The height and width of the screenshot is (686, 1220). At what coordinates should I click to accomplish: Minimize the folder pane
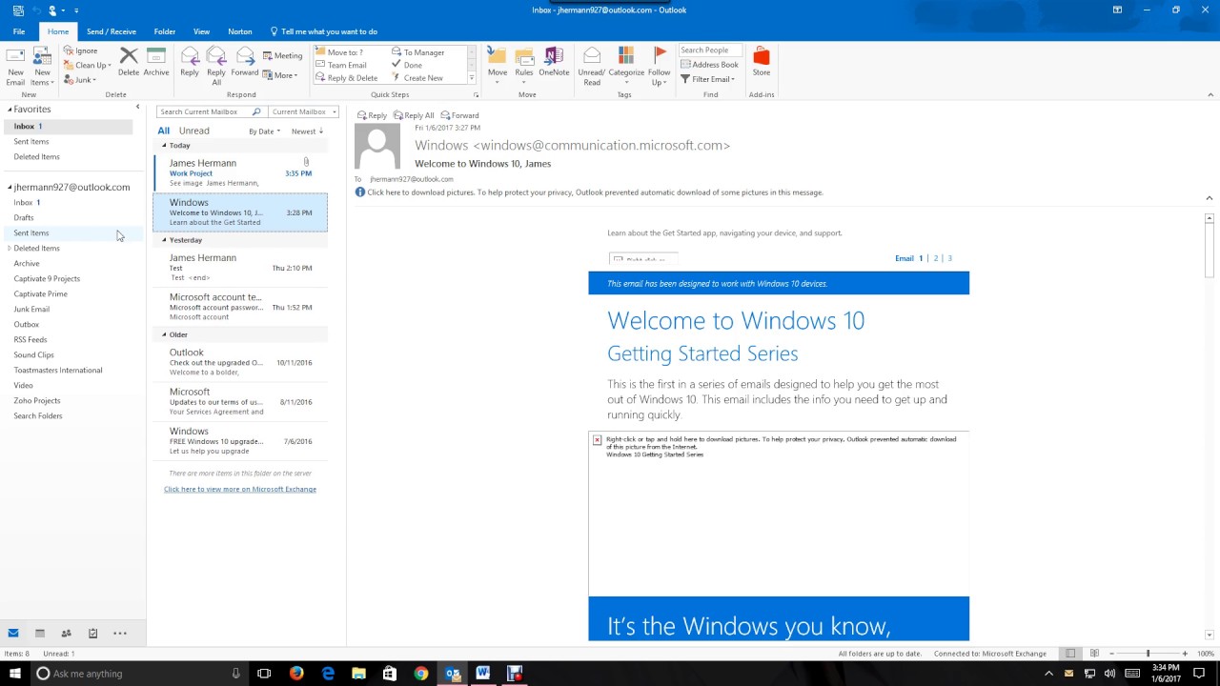(x=137, y=107)
